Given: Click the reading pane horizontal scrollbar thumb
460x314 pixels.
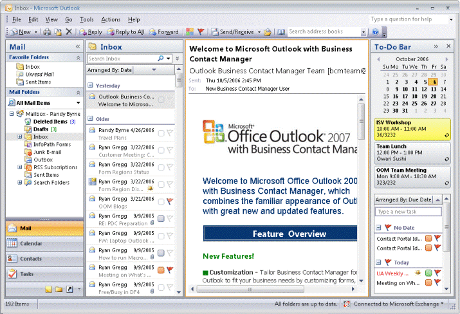Looking at the screenshot, I should click(250, 289).
